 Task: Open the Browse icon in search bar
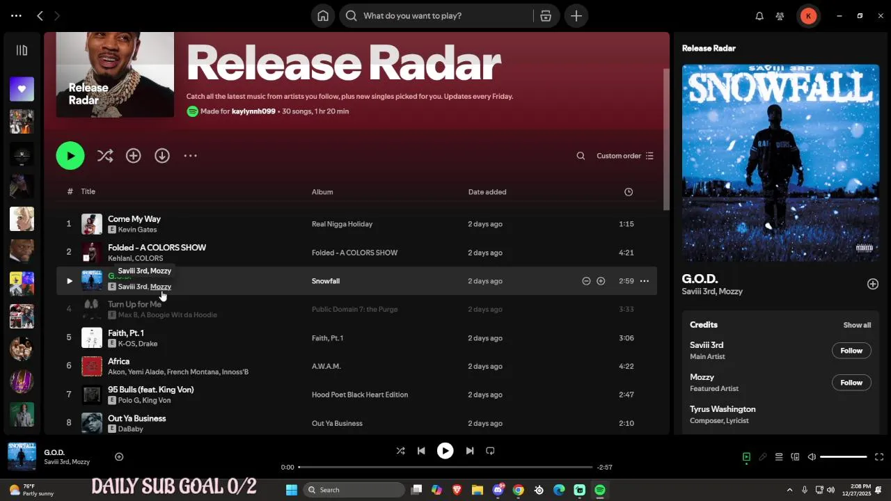pyautogui.click(x=546, y=16)
